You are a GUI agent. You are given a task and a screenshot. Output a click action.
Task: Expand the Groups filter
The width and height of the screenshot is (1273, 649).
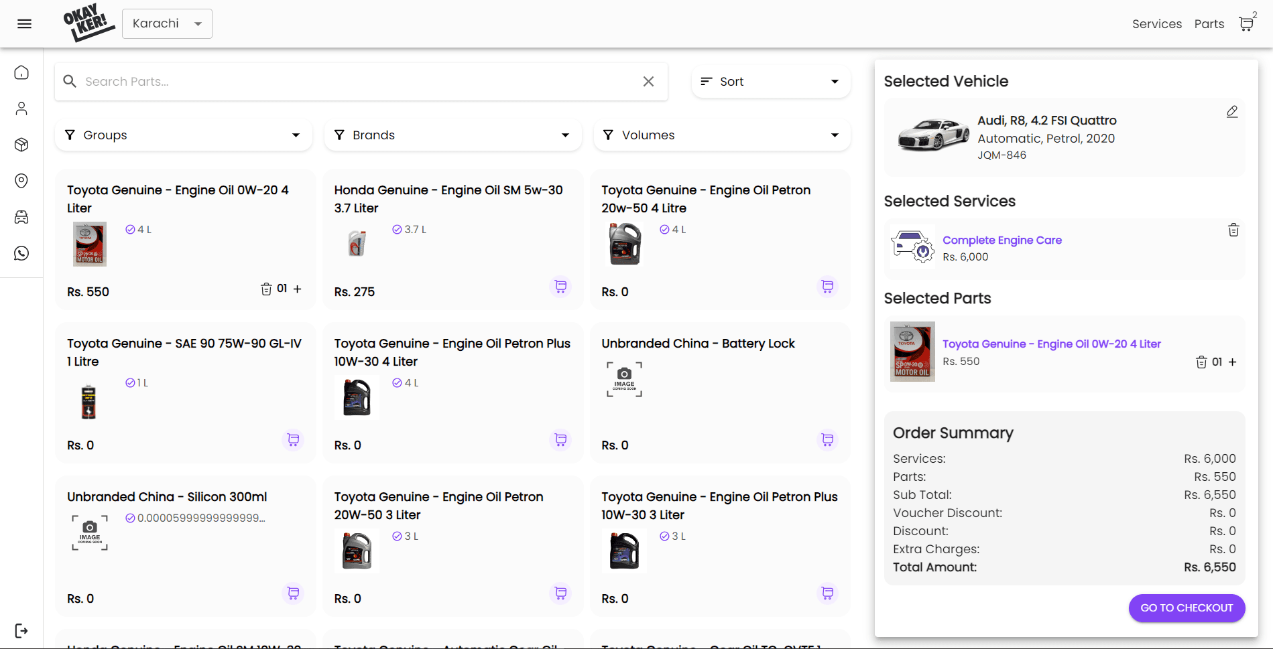[x=184, y=135]
